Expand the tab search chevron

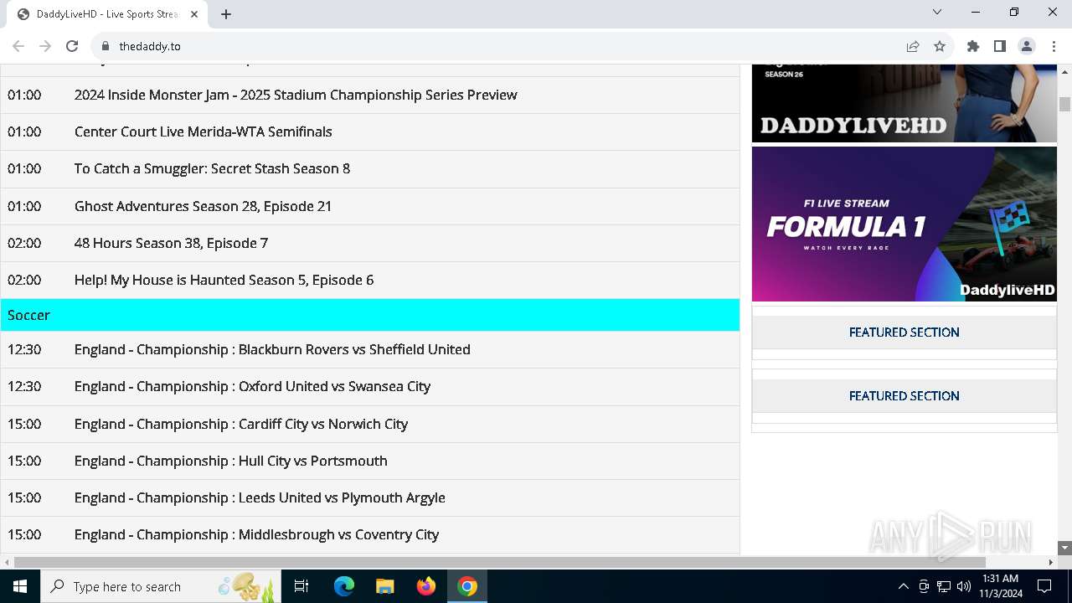(x=937, y=13)
